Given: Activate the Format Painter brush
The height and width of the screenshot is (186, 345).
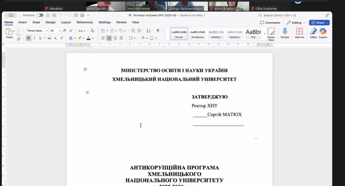Looking at the screenshot, I should tap(18, 39).
